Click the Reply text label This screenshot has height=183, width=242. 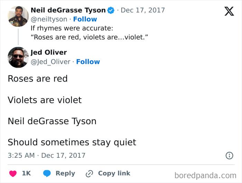pyautogui.click(x=65, y=173)
